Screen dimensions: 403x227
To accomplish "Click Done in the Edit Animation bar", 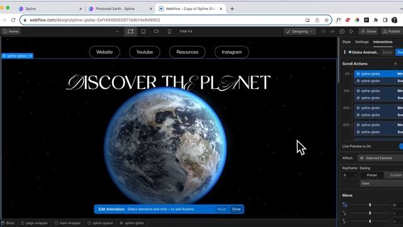I will 236,209.
